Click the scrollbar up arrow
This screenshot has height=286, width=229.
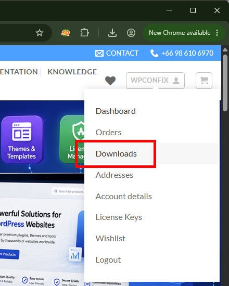pos(225,49)
